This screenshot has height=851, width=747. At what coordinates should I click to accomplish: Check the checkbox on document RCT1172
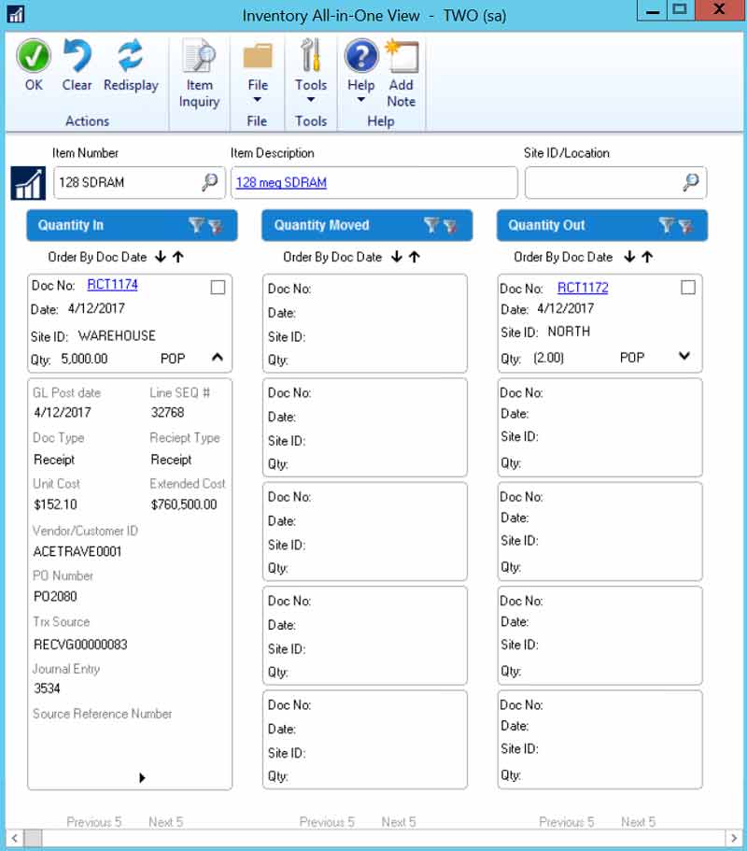tap(688, 287)
